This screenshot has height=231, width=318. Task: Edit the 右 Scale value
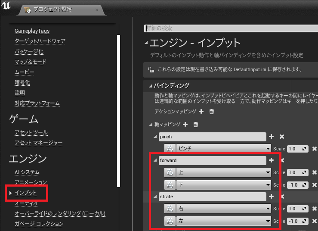click(297, 209)
